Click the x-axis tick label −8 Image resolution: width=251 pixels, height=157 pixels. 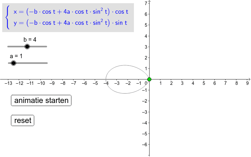63,83
